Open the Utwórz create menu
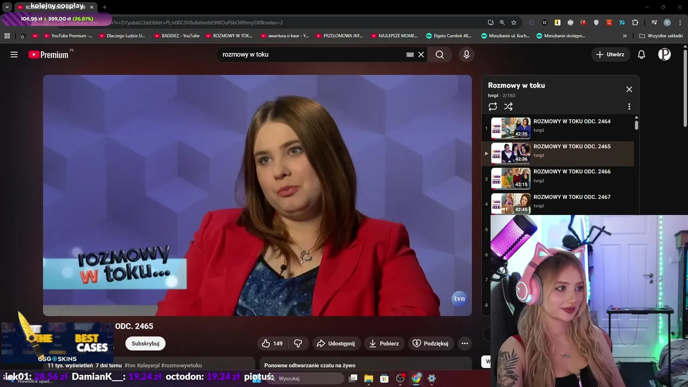This screenshot has width=688, height=387. (611, 54)
